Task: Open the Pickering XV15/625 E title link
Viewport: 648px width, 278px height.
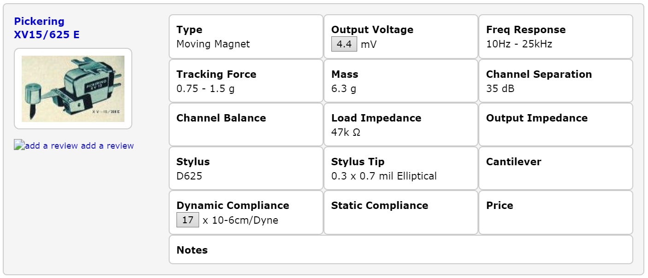Action: (x=47, y=28)
